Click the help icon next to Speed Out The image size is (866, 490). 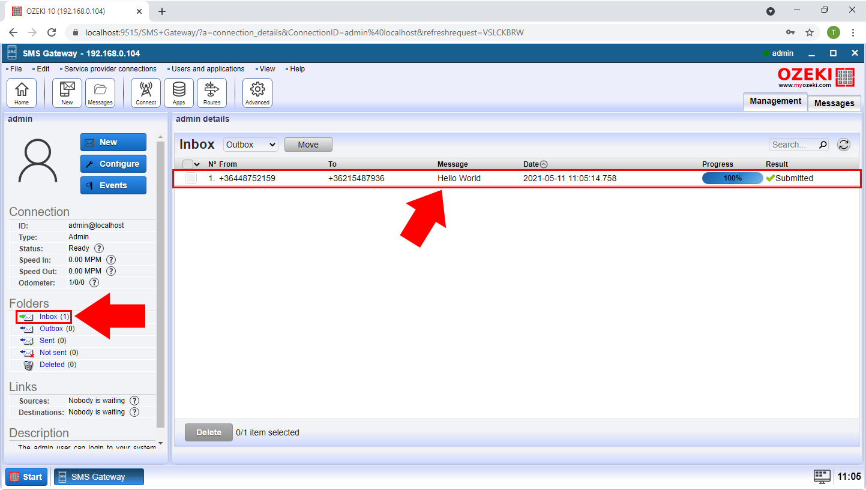(x=111, y=271)
